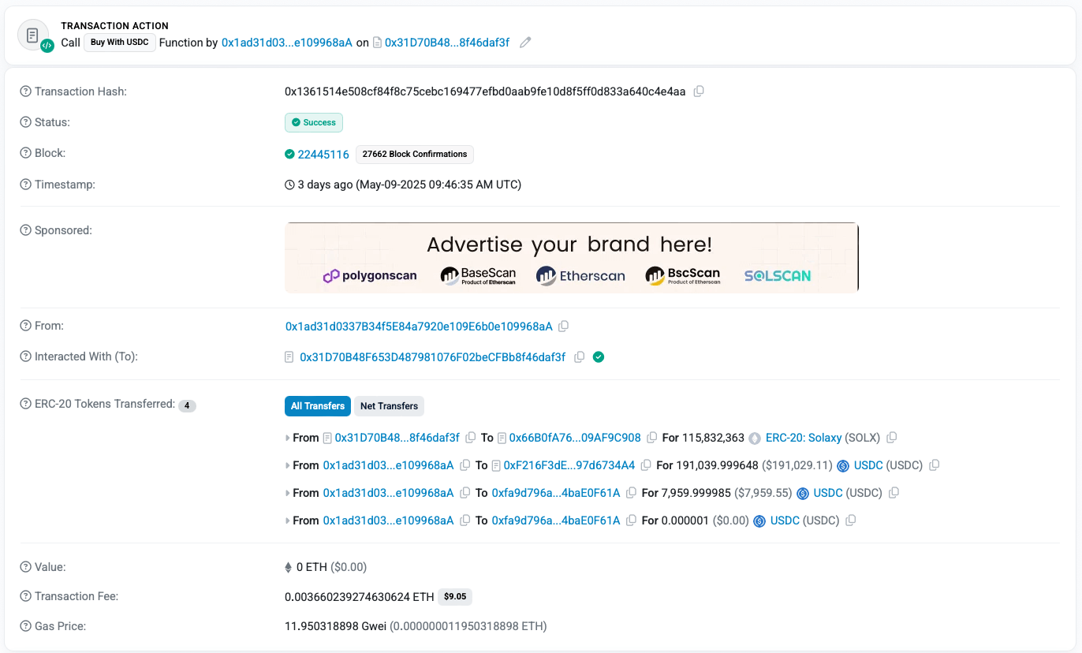Expand the first Solaxy transfer row
Image resolution: width=1082 pixels, height=653 pixels.
pyautogui.click(x=289, y=438)
